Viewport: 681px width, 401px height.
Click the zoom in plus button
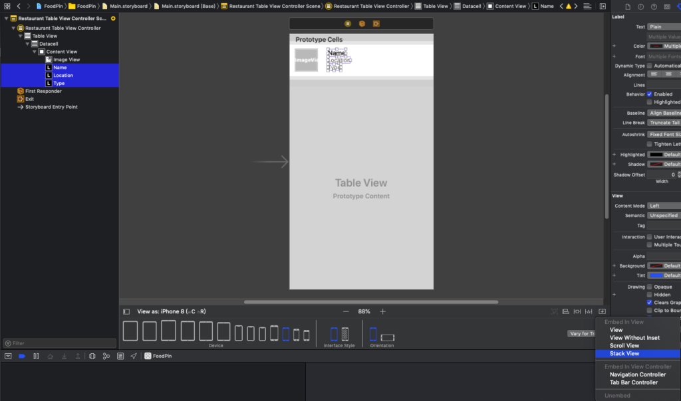click(x=382, y=311)
